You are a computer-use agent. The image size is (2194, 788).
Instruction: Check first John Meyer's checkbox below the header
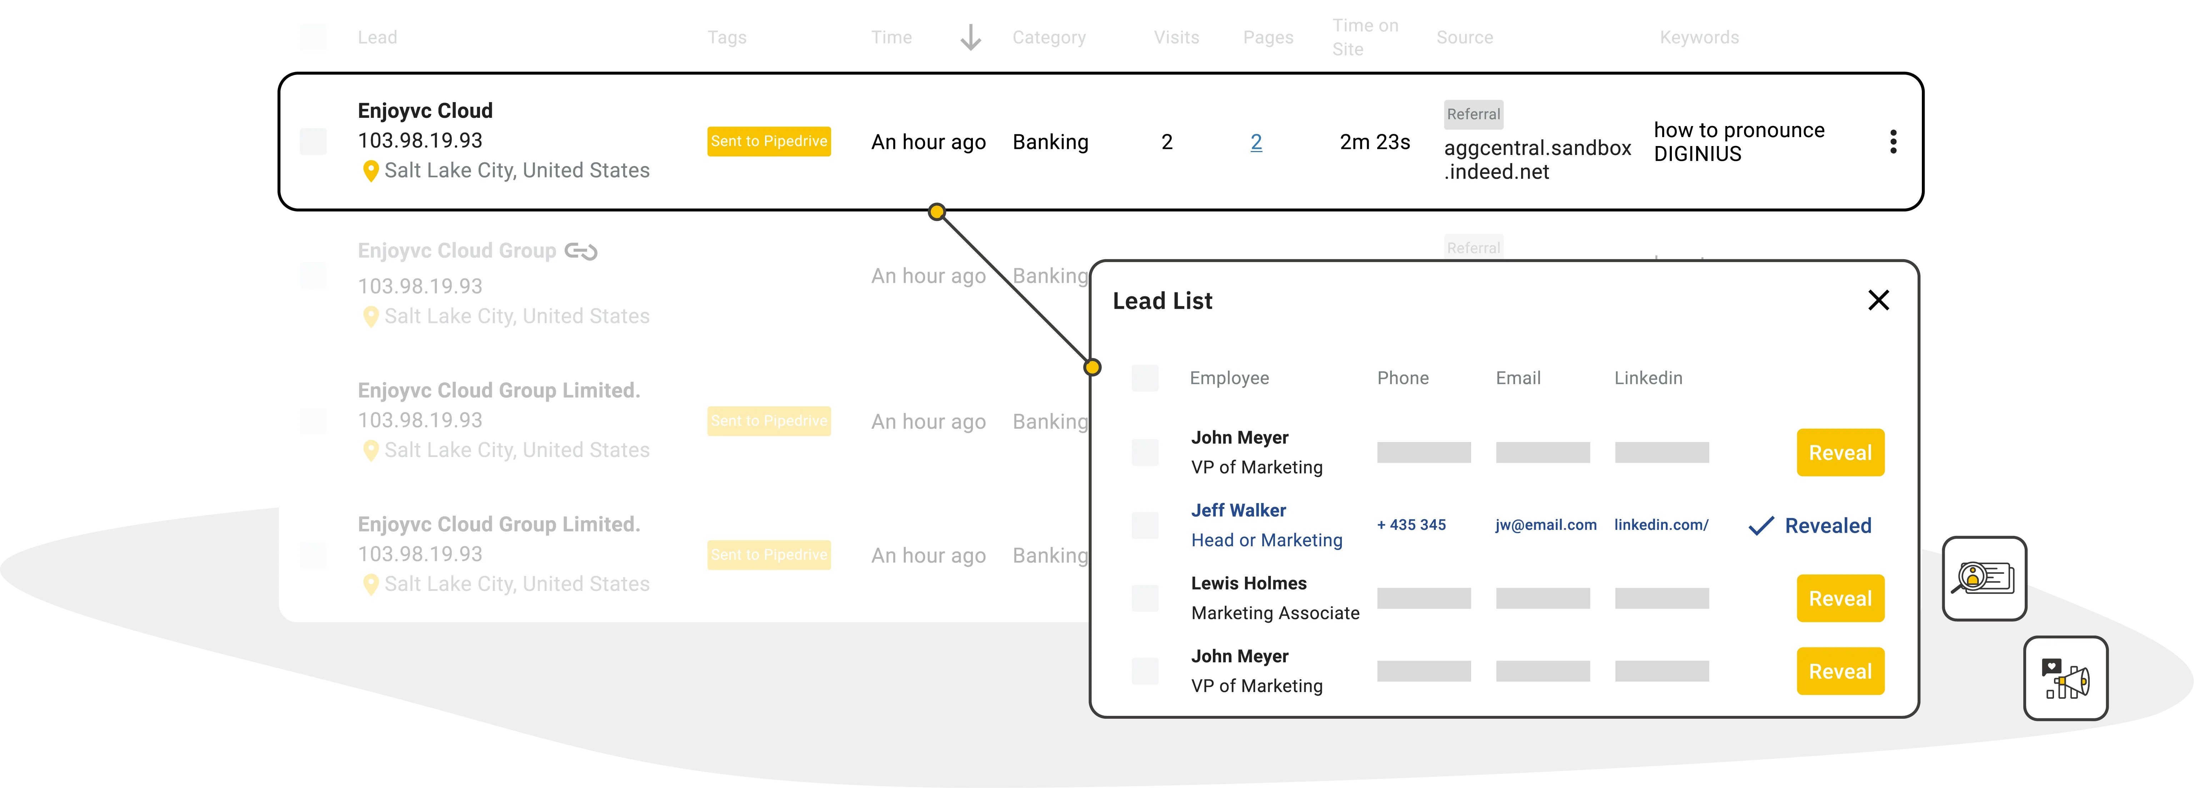click(x=1145, y=452)
